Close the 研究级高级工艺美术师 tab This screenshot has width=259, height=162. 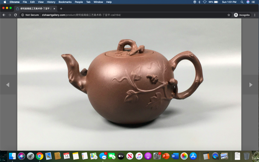[x=54, y=8]
